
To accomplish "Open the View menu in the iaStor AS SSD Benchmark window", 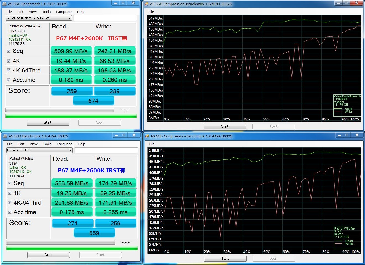I will click(34, 144).
